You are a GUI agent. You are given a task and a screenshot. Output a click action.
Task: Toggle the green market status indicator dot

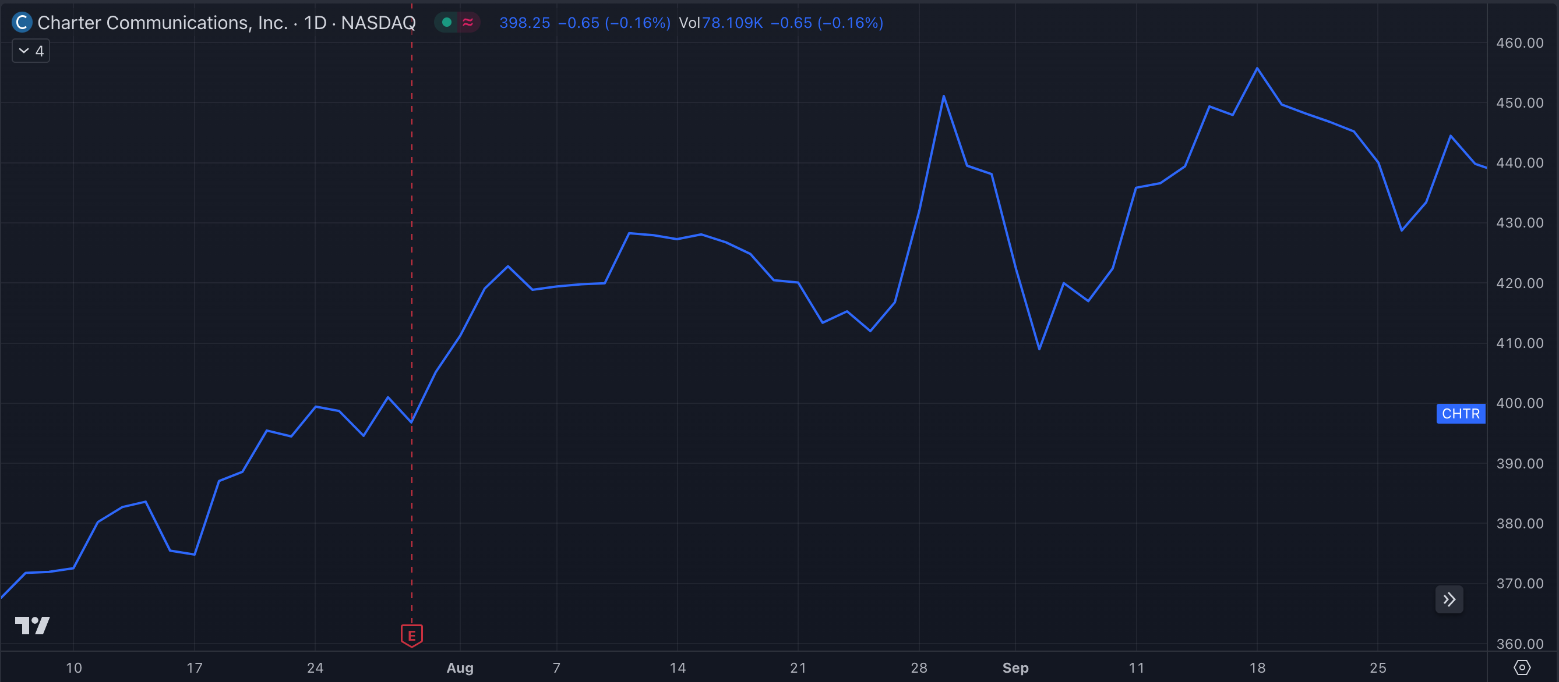[447, 22]
